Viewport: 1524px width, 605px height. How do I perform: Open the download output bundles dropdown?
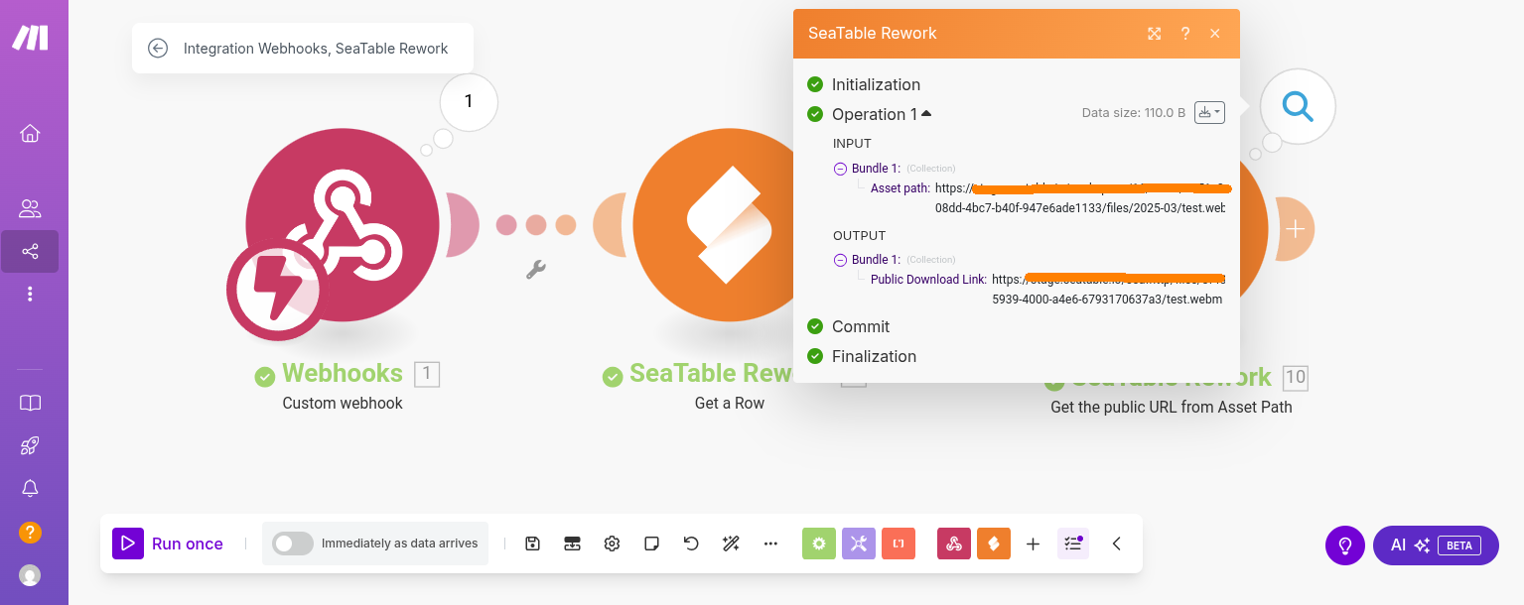(x=1209, y=113)
